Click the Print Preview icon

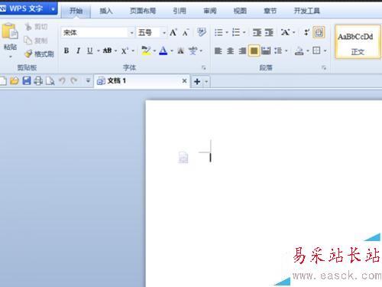click(50, 81)
